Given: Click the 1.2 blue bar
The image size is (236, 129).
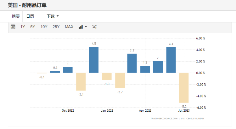Looking at the screenshot, I should (x=145, y=69).
